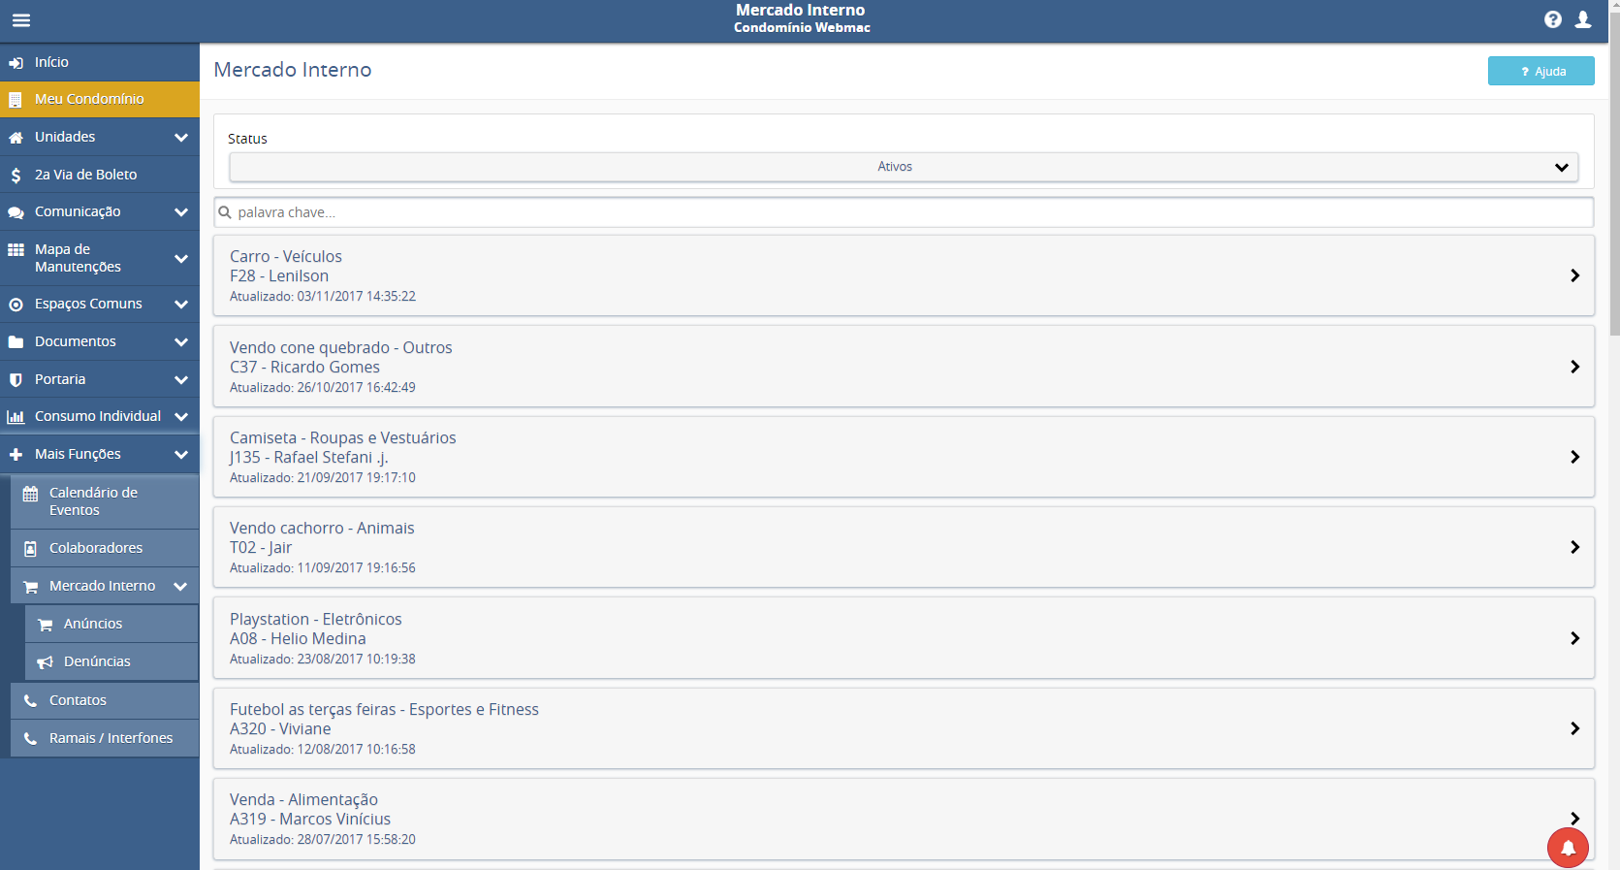Open the Status dropdown showing Ativos
Screen dimensions: 1620x870
point(904,167)
